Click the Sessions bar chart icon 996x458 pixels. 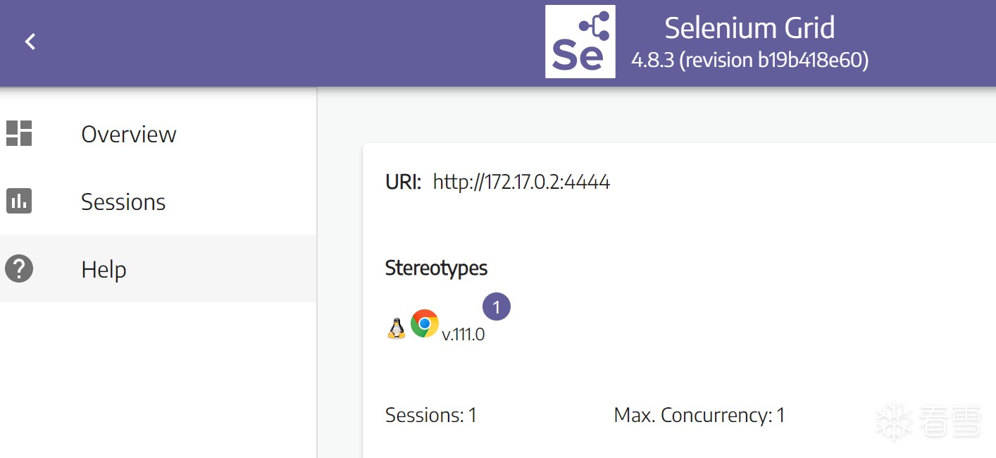coord(19,201)
